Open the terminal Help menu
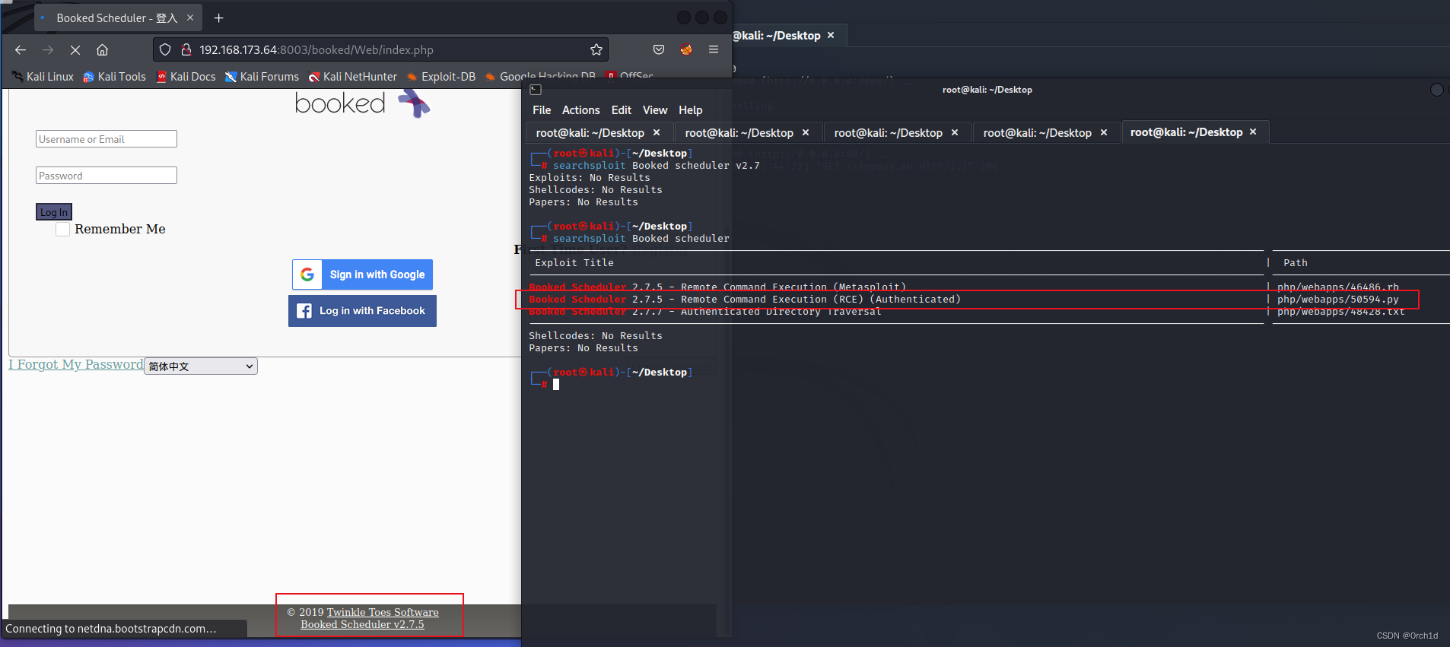1450x647 pixels. tap(691, 110)
